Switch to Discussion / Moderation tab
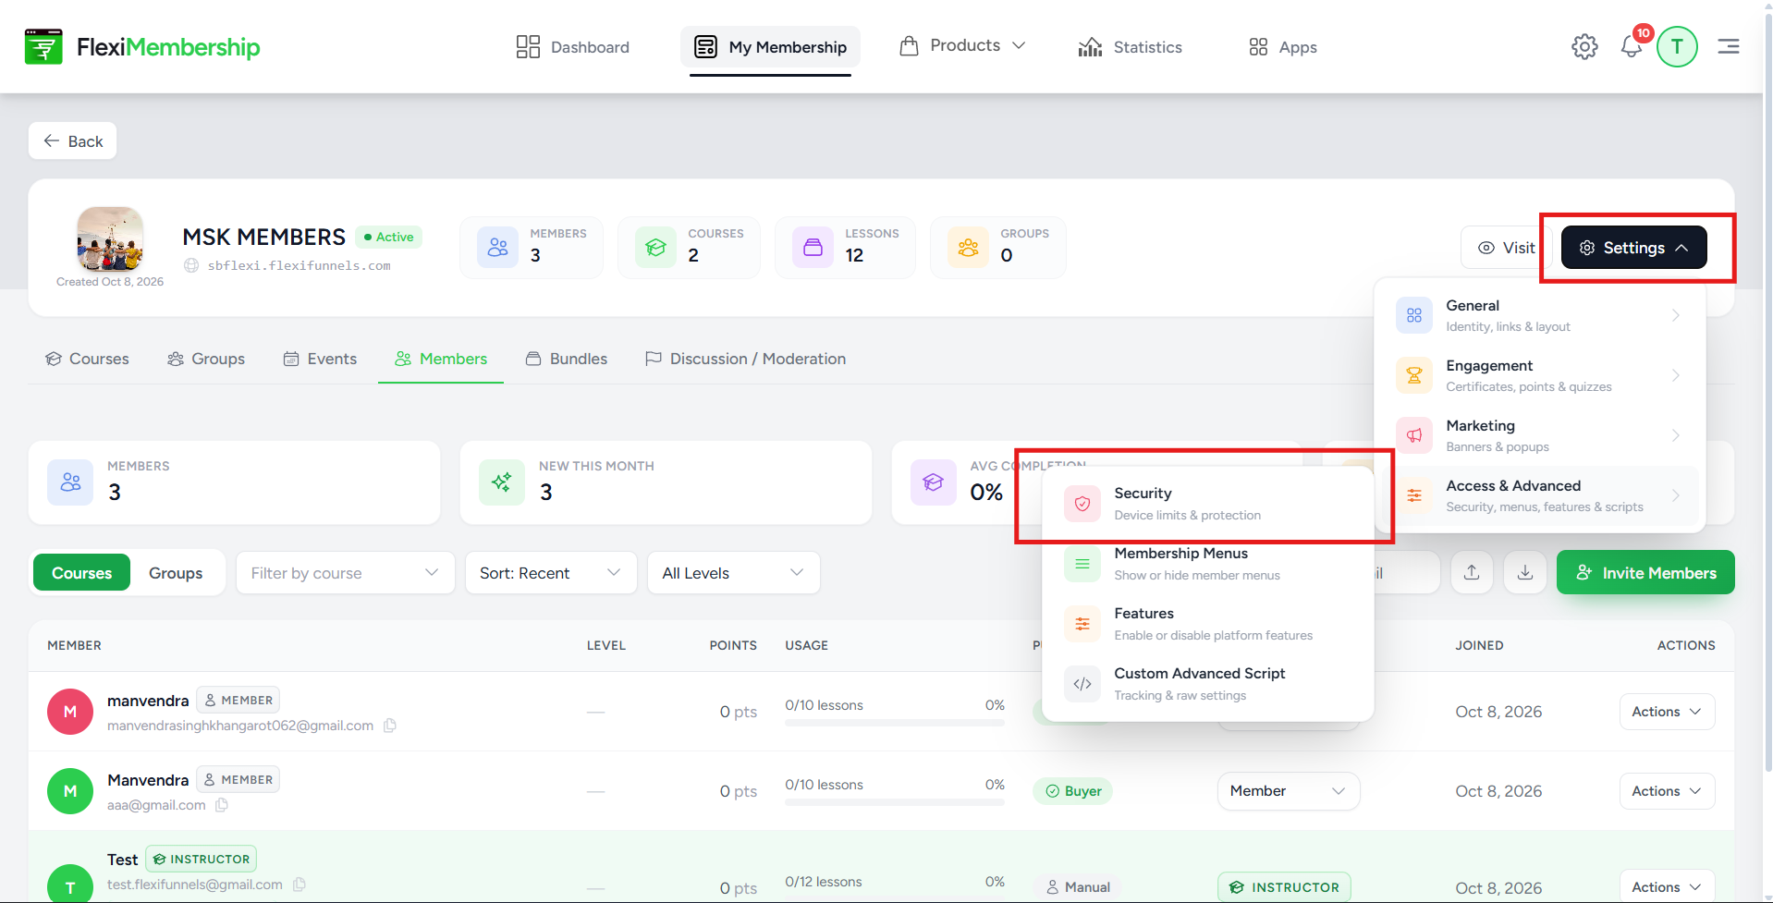Viewport: 1773px width, 903px height. tap(745, 359)
